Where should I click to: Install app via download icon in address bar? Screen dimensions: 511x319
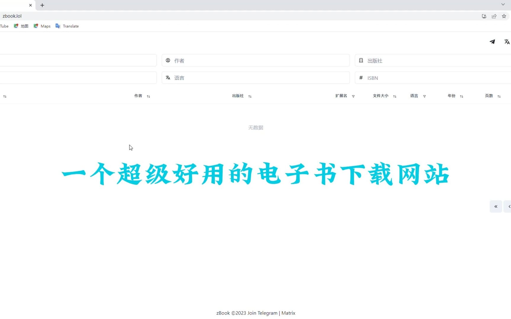tap(484, 16)
